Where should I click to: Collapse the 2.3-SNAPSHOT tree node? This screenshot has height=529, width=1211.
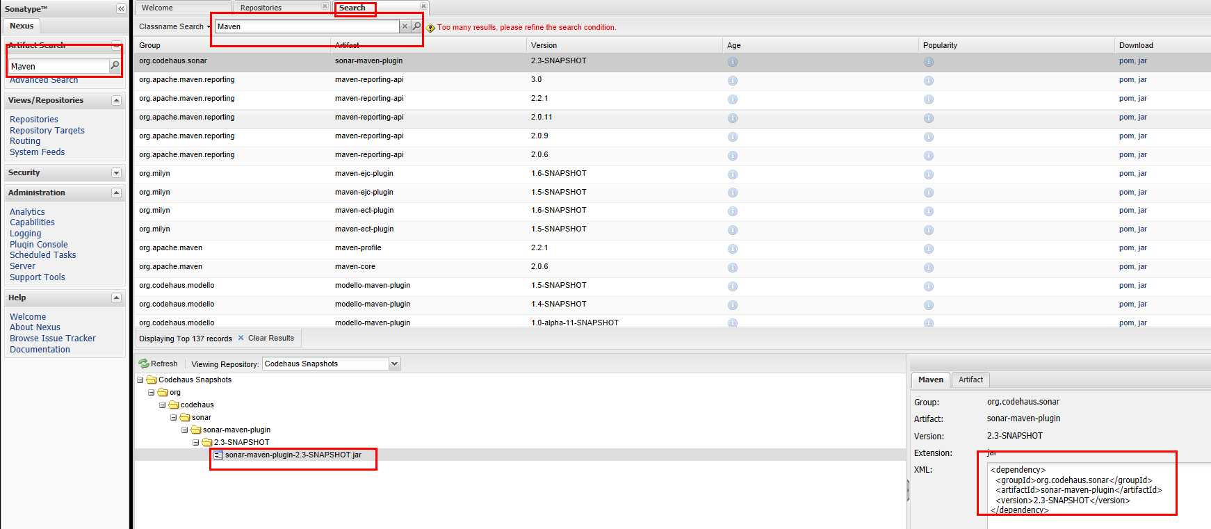tap(196, 443)
